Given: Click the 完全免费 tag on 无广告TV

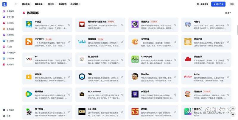Looking at the screenshot, I should 49,39.
